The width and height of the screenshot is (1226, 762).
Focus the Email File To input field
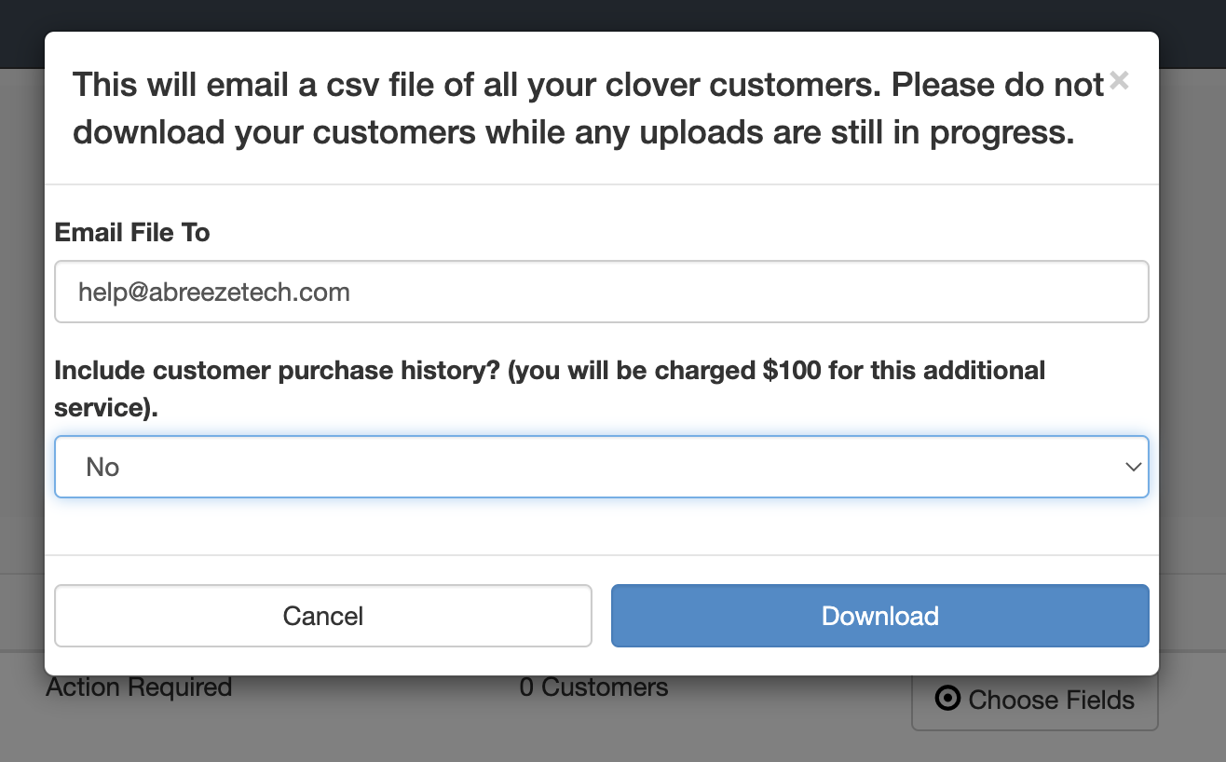pyautogui.click(x=601, y=292)
